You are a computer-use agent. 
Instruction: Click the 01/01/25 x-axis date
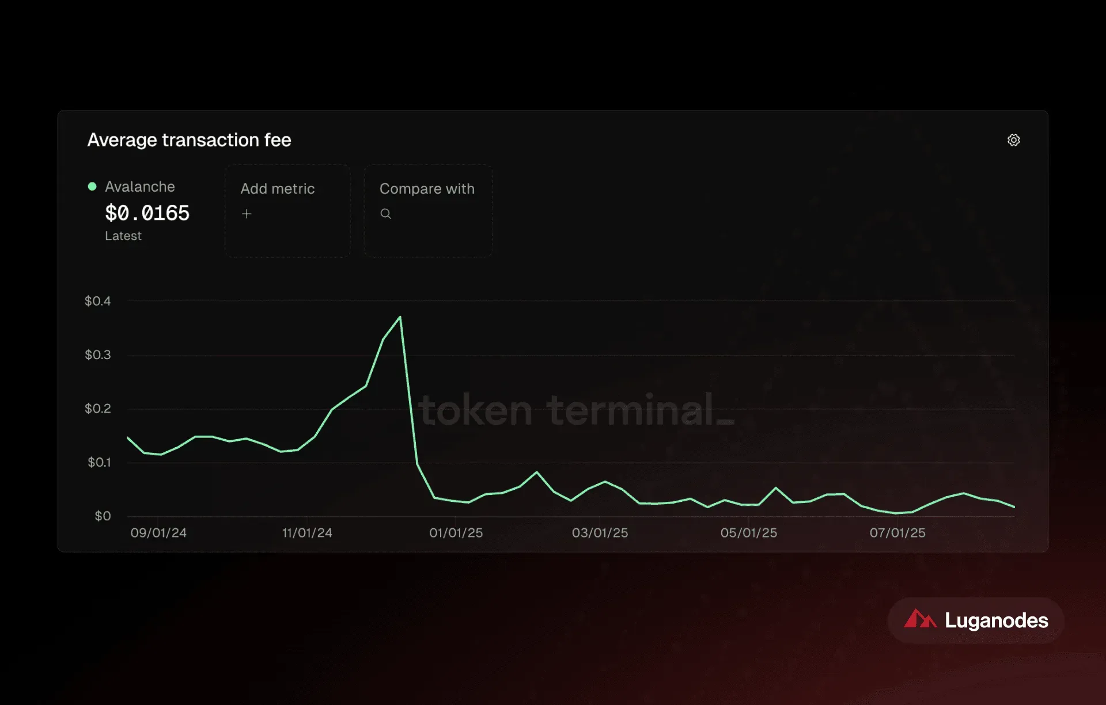[456, 533]
